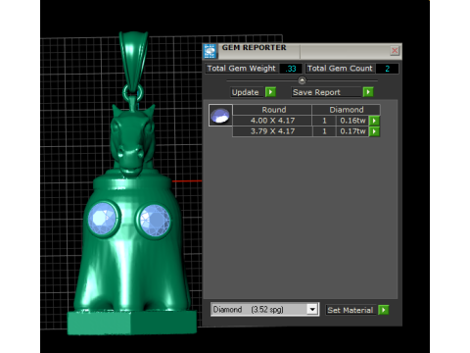This screenshot has height=353, width=470.
Task: Select the round gem thumbnail
Action: (220, 116)
